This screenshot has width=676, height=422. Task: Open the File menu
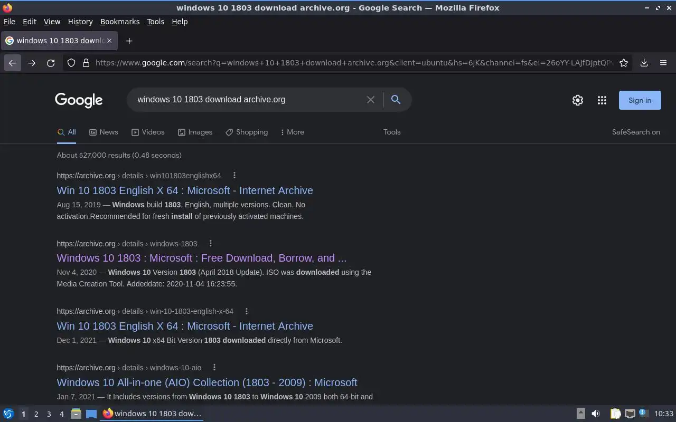(x=10, y=22)
